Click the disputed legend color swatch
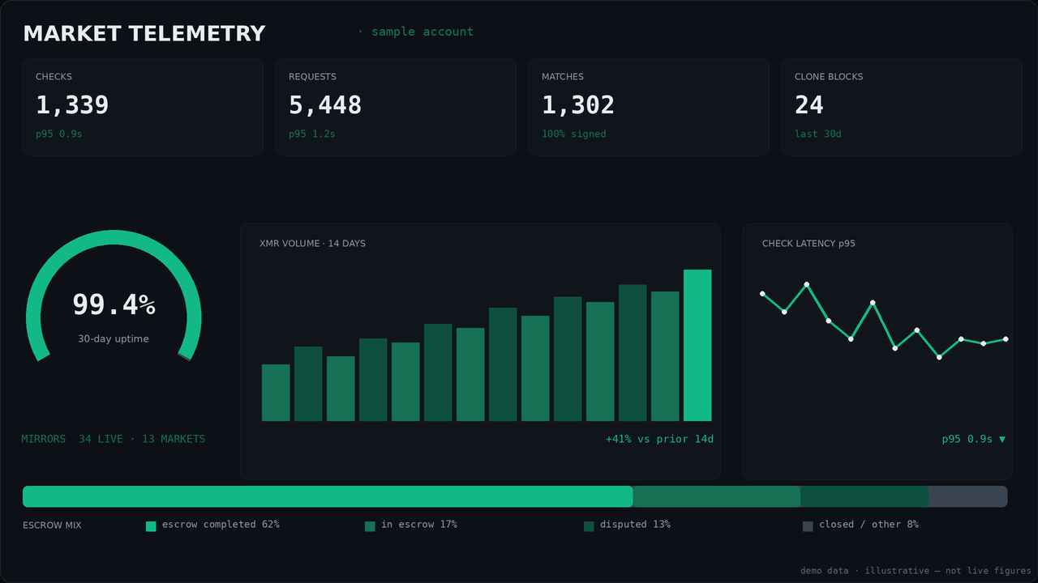This screenshot has width=1038, height=583. [589, 526]
